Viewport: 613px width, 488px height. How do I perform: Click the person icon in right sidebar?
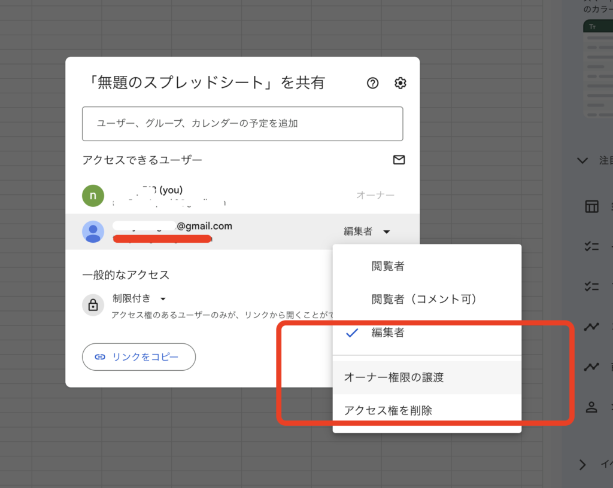click(590, 407)
